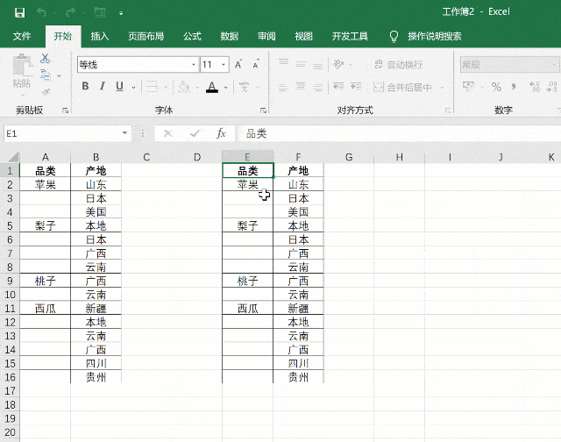Click the Top Align icon

point(283,63)
